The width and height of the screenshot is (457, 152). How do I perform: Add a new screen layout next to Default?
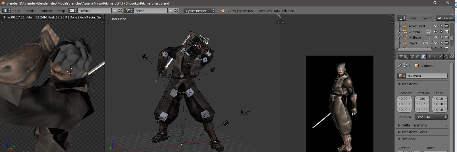[x=114, y=10]
